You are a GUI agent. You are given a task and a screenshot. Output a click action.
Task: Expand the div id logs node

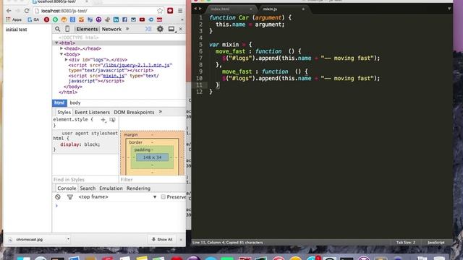click(66, 59)
